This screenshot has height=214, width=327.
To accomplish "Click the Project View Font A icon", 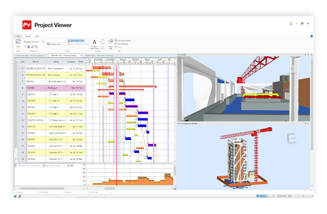I will tap(94, 42).
